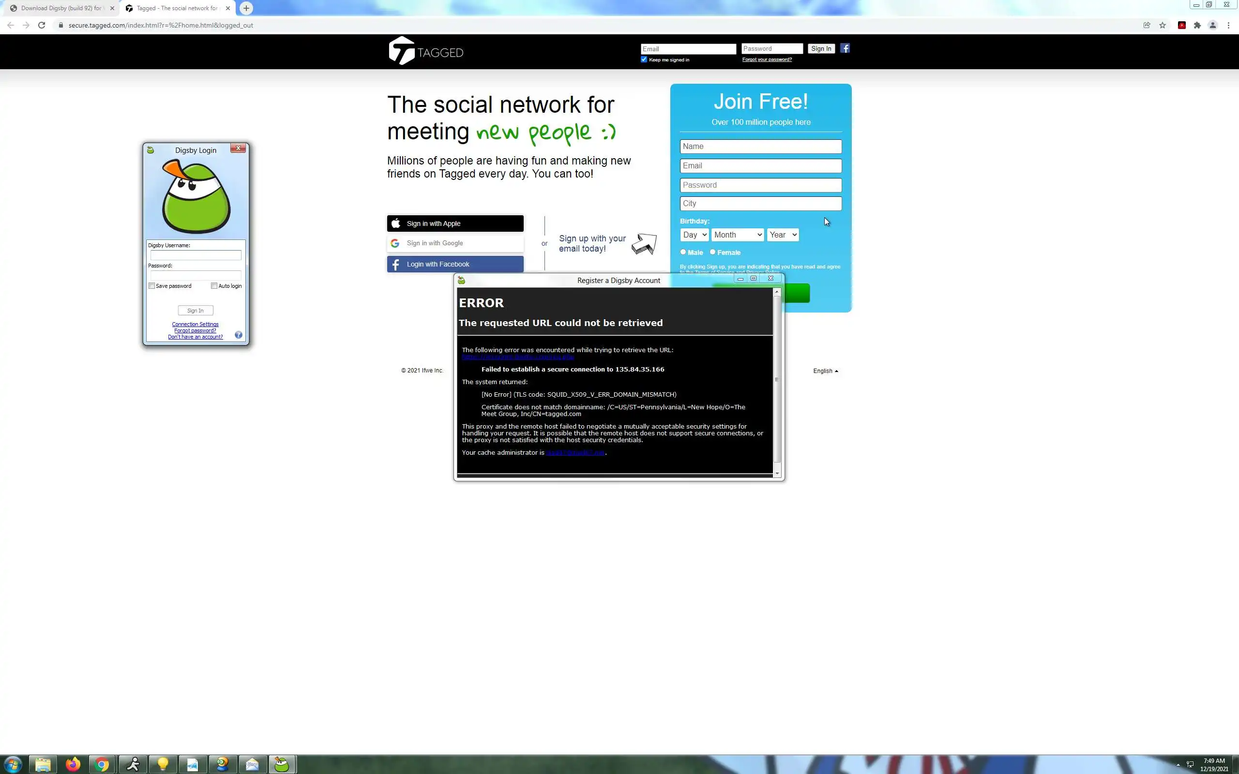This screenshot has height=774, width=1239.
Task: Click the Digsby icon in the taskbar
Action: (x=282, y=764)
